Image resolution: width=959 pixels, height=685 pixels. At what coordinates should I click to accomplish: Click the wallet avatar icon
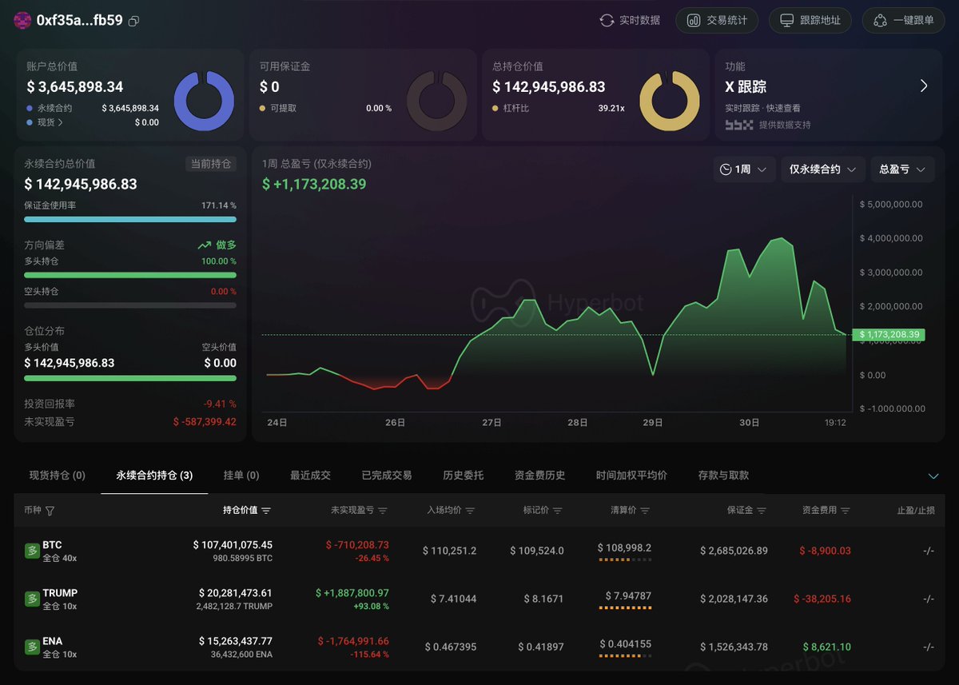click(22, 21)
